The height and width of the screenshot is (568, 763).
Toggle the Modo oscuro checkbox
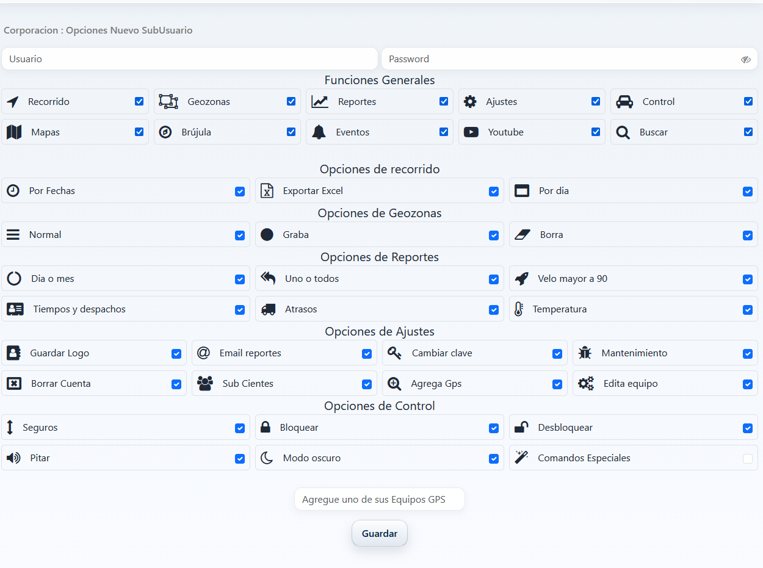tap(494, 459)
